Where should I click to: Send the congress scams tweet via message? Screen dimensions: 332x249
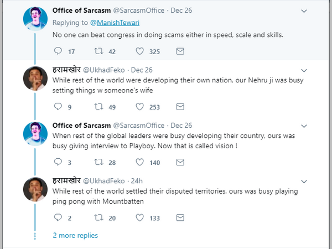180,51
